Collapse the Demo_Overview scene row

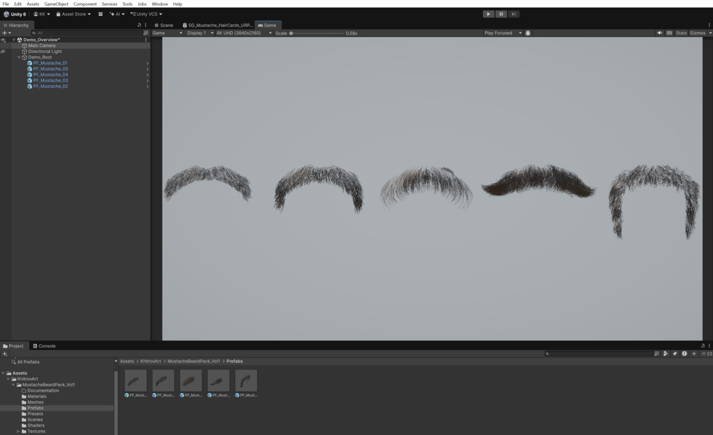(14, 40)
